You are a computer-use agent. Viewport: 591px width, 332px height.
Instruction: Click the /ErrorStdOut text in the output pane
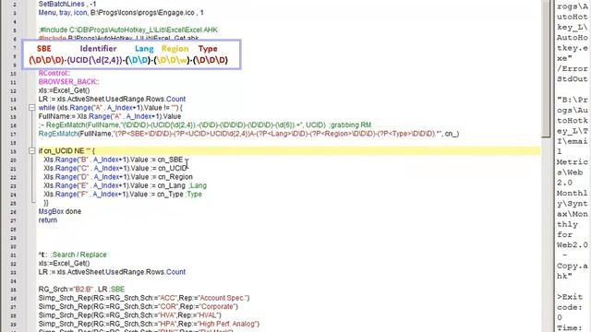(x=573, y=74)
